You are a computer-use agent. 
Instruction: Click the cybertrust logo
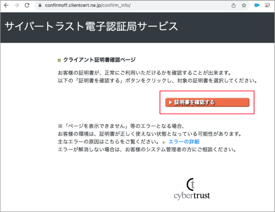192,189
